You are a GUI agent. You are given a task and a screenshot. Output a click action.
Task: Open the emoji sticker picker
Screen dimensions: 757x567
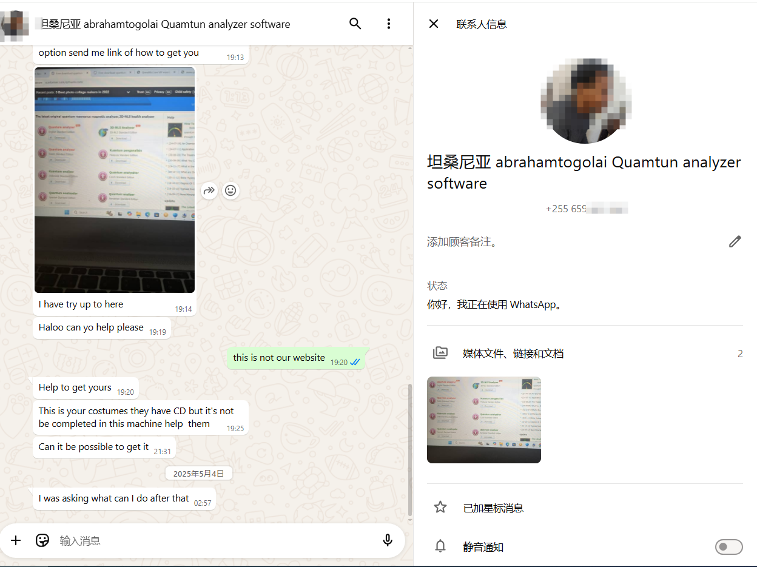[42, 540]
